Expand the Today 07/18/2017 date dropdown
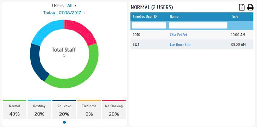257x127 pixels. point(64,13)
